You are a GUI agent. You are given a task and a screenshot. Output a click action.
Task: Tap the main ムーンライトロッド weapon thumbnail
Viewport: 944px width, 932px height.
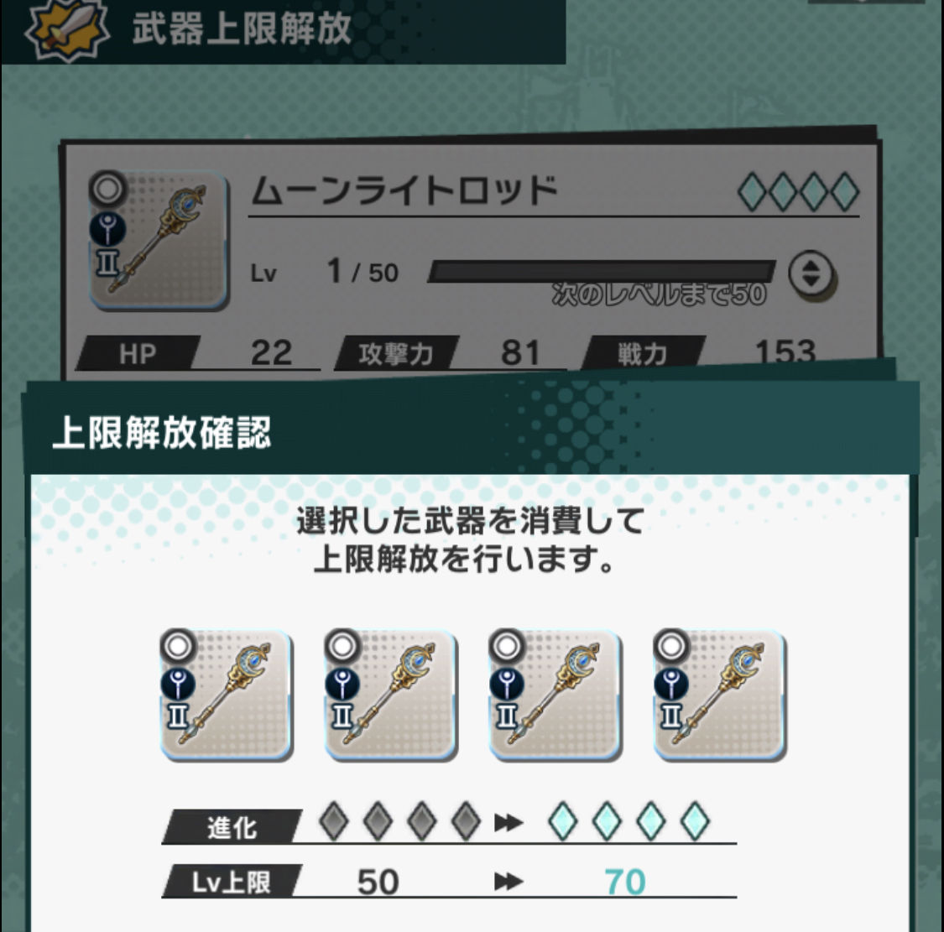(x=159, y=241)
